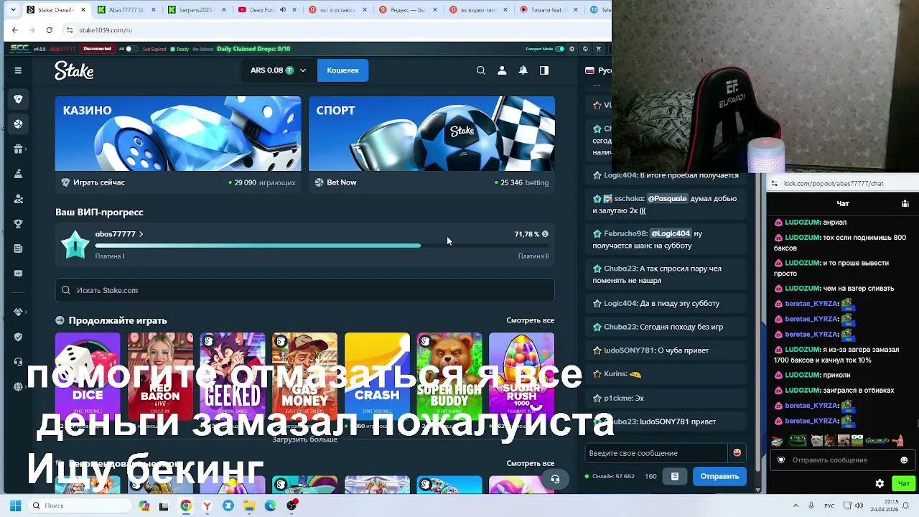This screenshot has height=517, width=919.
Task: Open the Stake hamburger menu
Action: tap(18, 70)
